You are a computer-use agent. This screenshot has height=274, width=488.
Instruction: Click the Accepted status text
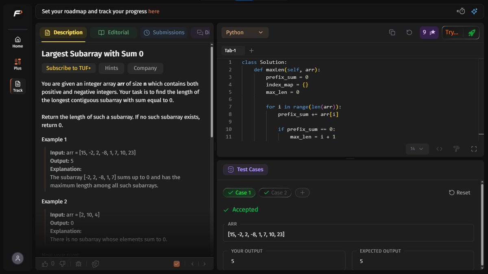point(245,210)
